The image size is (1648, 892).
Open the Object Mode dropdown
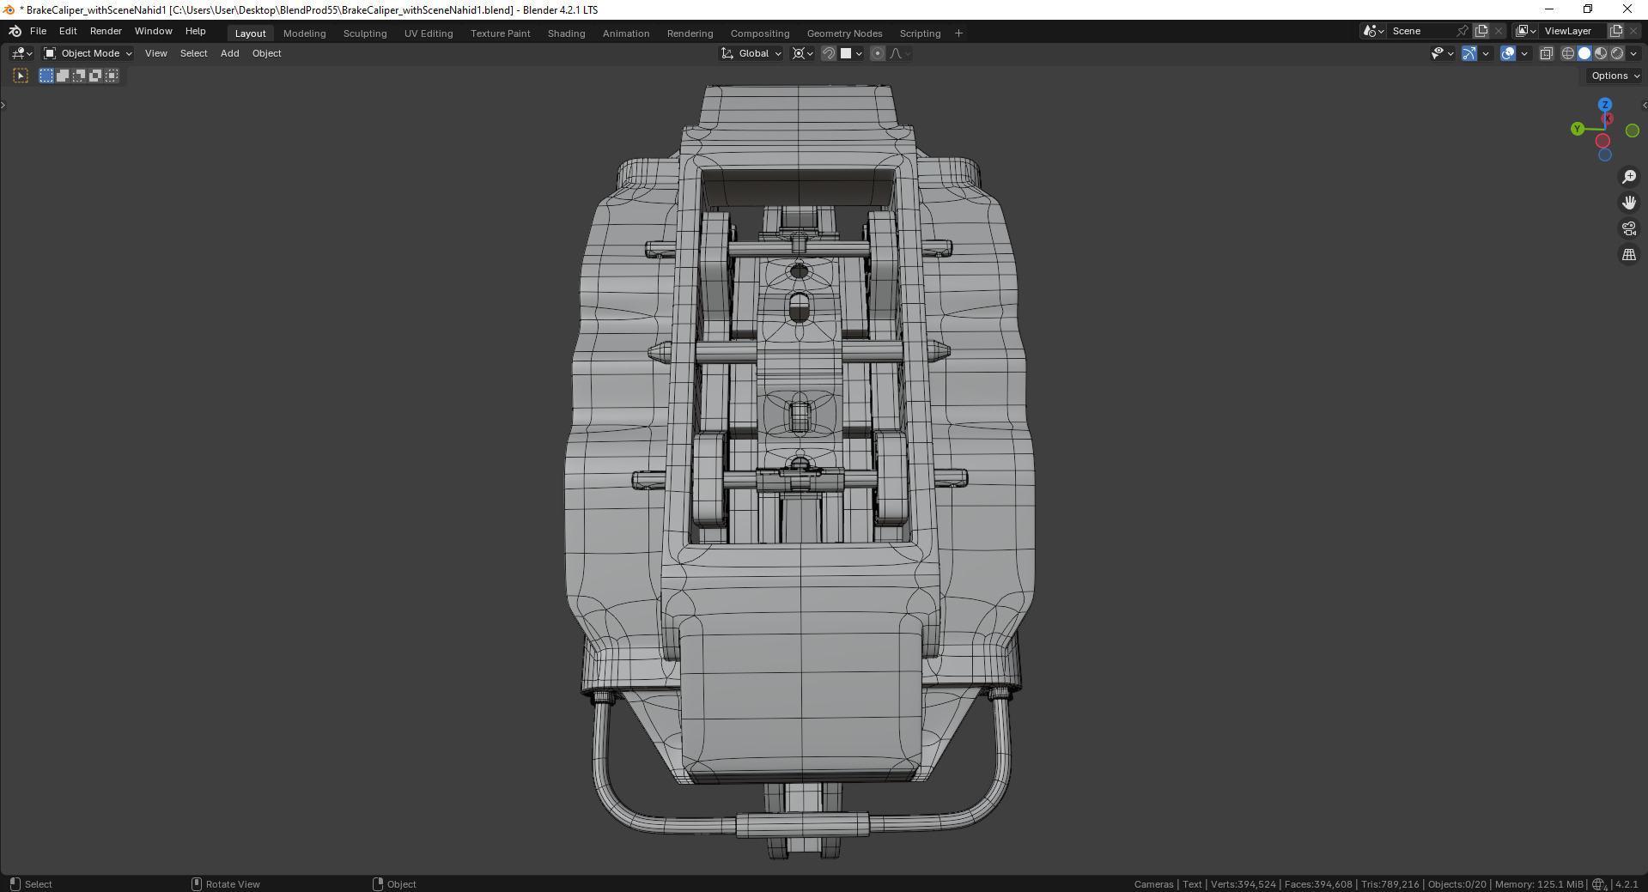88,53
